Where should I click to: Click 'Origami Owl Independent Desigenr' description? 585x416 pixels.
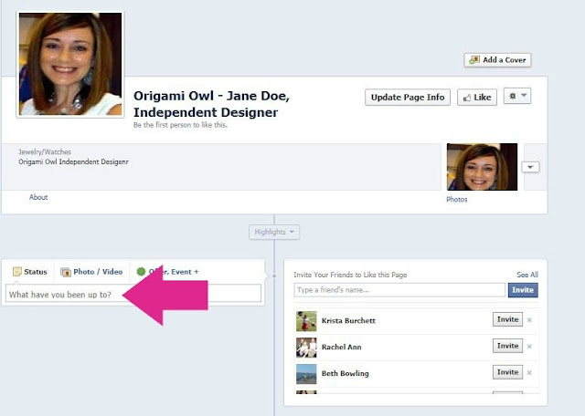pos(73,162)
